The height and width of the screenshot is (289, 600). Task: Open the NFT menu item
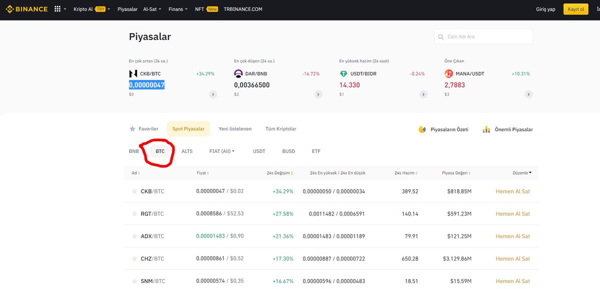click(206, 9)
